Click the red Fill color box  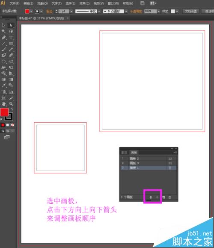(x=4, y=112)
